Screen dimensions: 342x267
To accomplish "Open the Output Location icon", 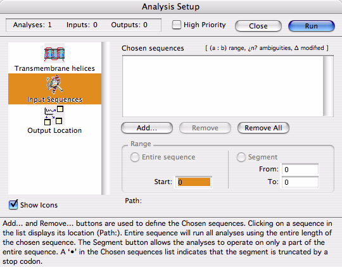I will (x=54, y=115).
